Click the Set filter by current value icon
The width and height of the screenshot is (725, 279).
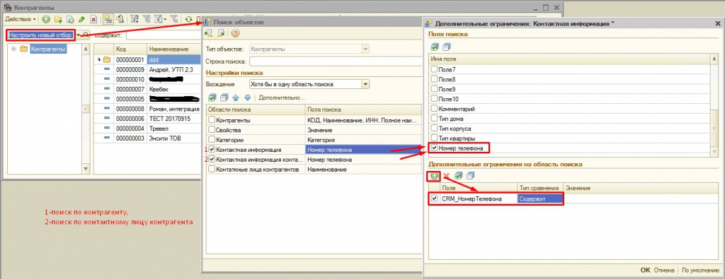pos(135,19)
